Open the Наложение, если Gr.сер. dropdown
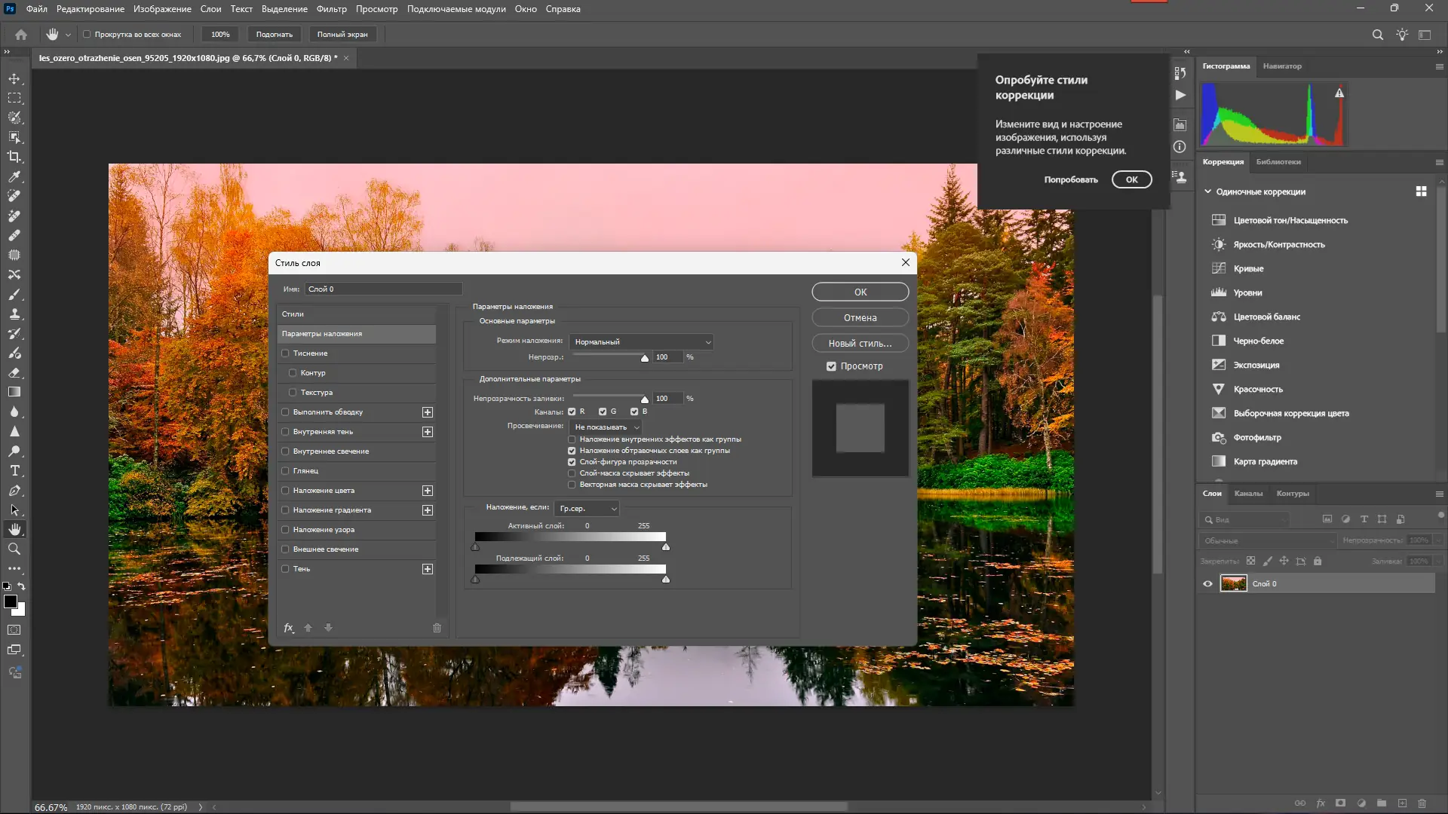Image resolution: width=1448 pixels, height=814 pixels. point(587,509)
